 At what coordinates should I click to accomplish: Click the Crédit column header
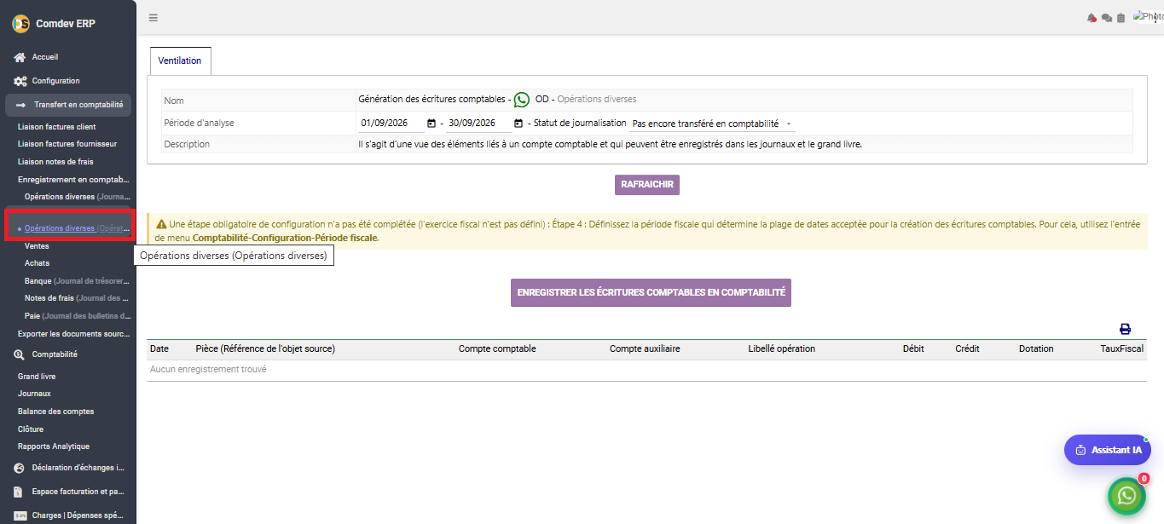coord(967,348)
